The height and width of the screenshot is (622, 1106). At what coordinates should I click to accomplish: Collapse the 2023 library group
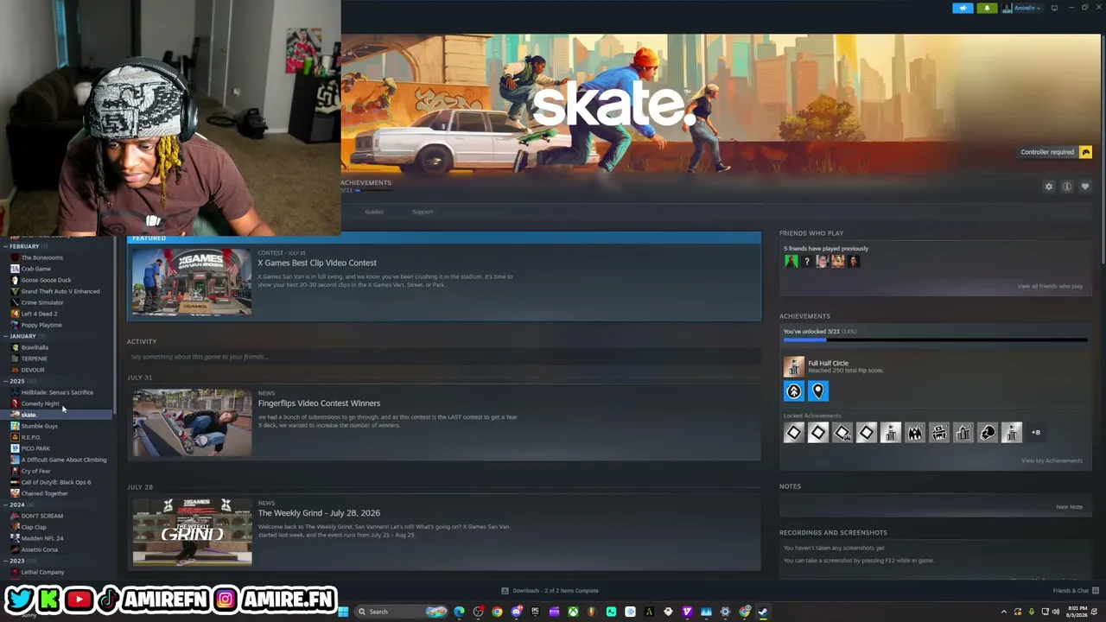(16, 561)
